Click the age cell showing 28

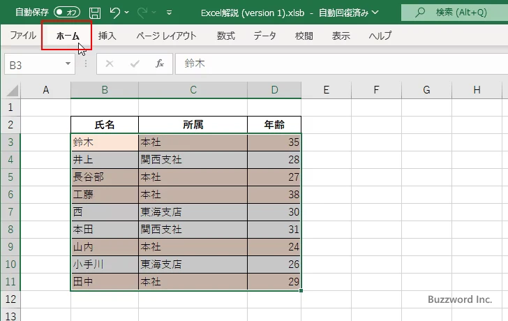tap(274, 160)
